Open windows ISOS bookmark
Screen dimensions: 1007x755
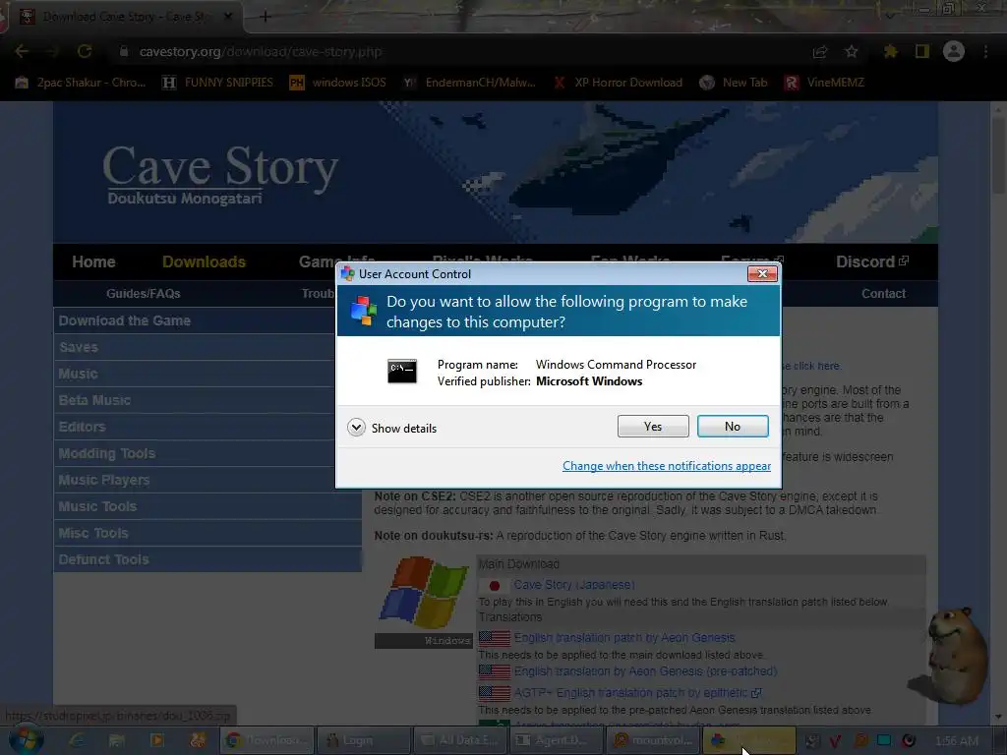pos(338,83)
